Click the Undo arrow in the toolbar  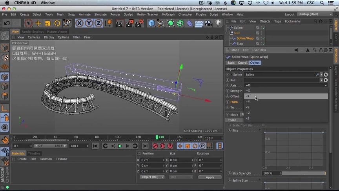click(x=7, y=23)
